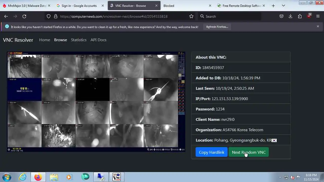Open the API Docs nav link
The image size is (324, 182).
tap(98, 40)
